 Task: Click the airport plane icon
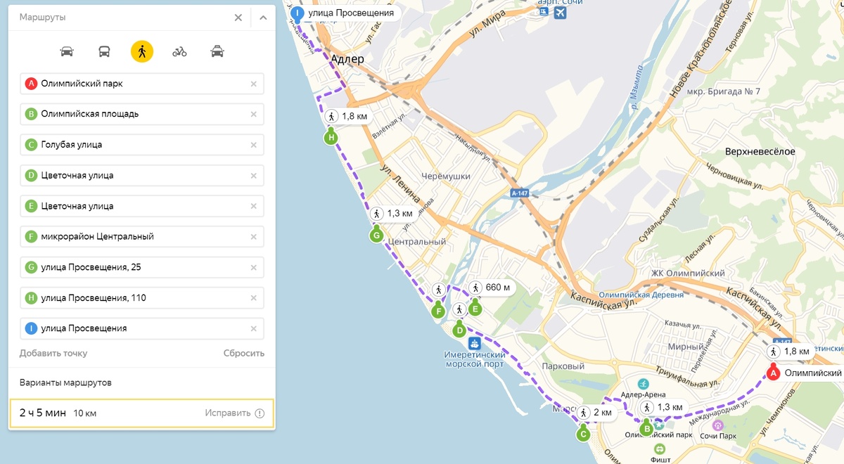click(x=560, y=13)
